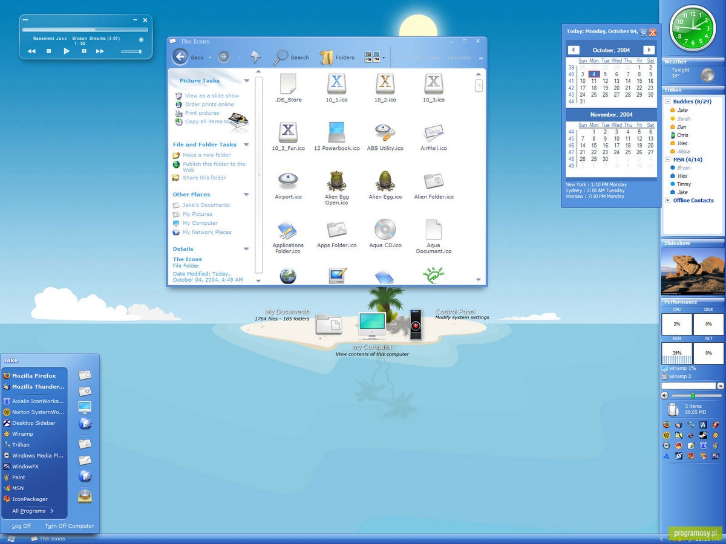The image size is (726, 544).
Task: Click the 12 Powerbook.ico laptop icon
Action: [x=336, y=132]
